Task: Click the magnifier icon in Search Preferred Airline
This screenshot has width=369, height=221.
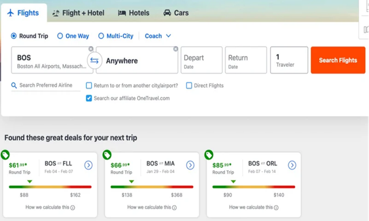Action: click(14, 85)
